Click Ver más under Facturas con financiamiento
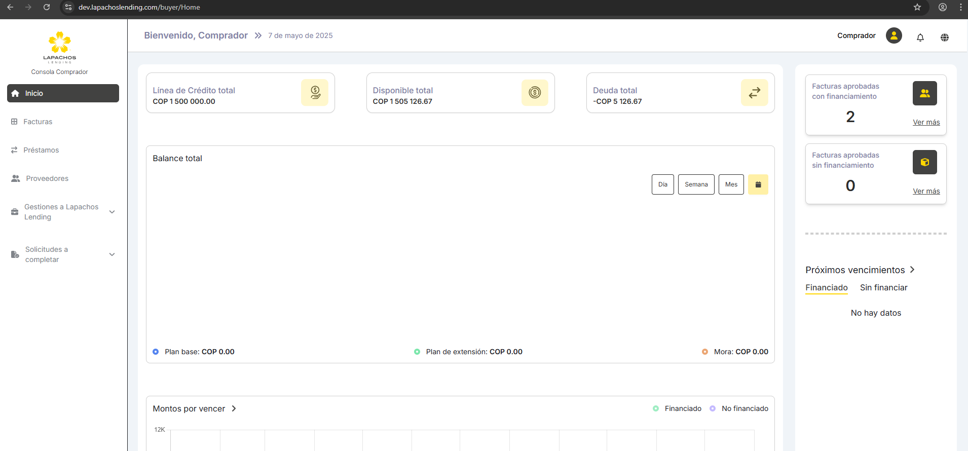This screenshot has height=451, width=968. coord(926,122)
